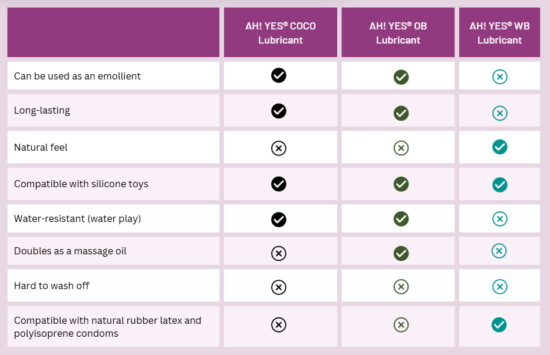Image resolution: width=550 pixels, height=355 pixels.
Task: Click WB cross icon in Long-lasting row
Action: 500,113
